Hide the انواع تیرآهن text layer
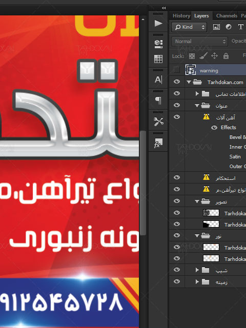This screenshot has width=246, height=328. point(177,189)
